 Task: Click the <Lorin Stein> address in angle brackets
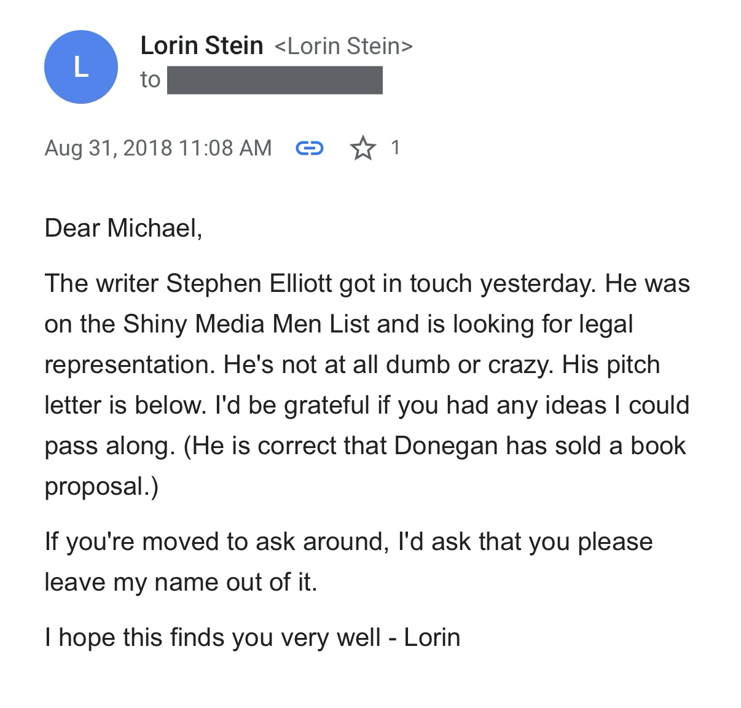[343, 46]
